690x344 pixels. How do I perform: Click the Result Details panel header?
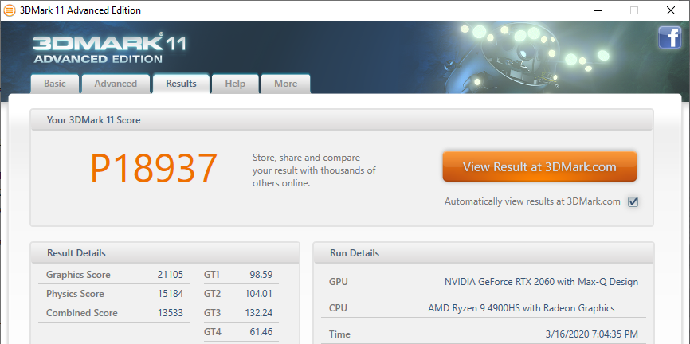tap(165, 253)
